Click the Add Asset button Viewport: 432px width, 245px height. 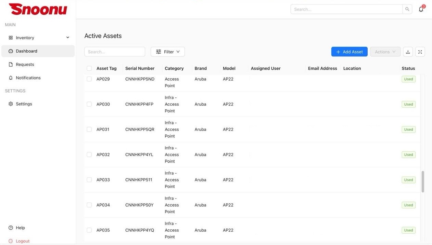point(349,52)
